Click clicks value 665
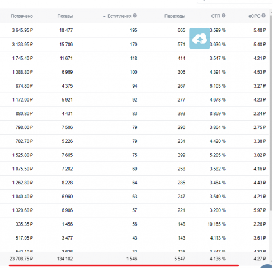 point(181,30)
